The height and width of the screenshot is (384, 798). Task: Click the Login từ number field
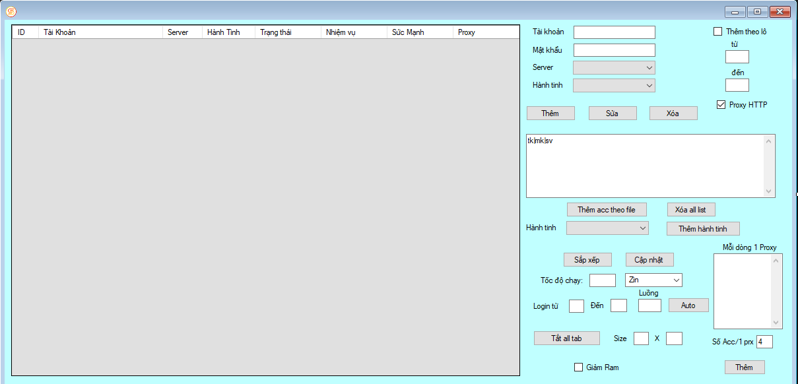(577, 305)
